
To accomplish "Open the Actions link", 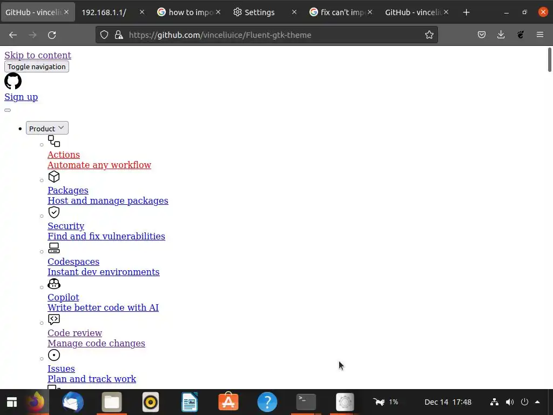I will pos(64,155).
